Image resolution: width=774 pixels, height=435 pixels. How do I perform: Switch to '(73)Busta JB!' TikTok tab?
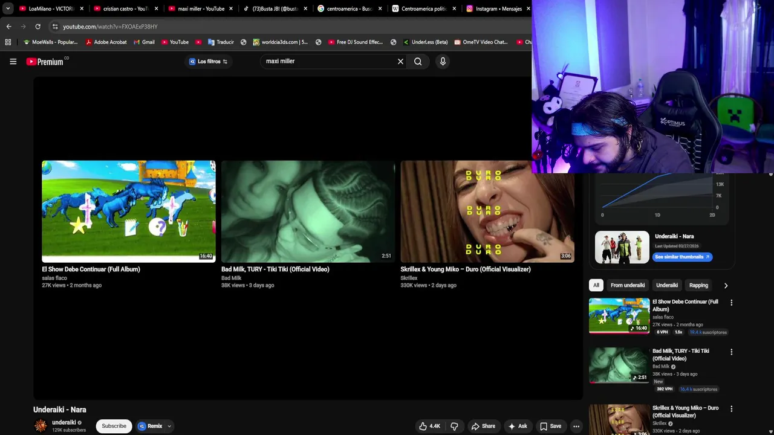[x=275, y=8]
